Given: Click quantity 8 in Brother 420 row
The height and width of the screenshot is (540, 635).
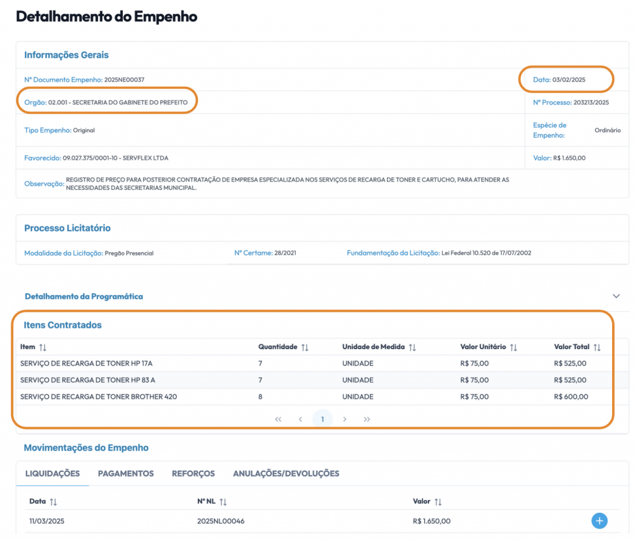Looking at the screenshot, I should tap(260, 397).
